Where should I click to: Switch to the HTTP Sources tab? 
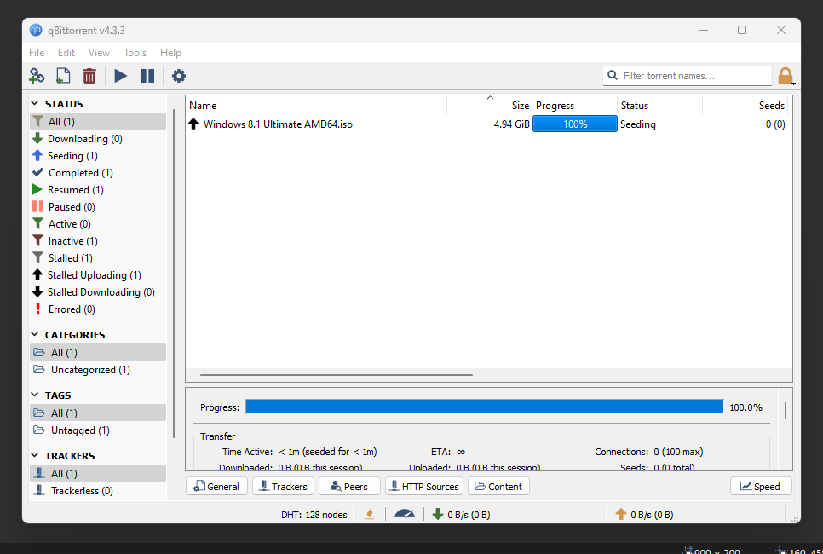pyautogui.click(x=424, y=487)
